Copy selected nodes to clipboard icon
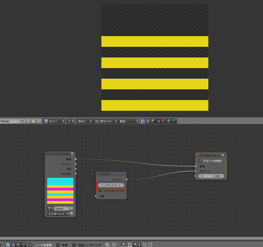 [145, 245]
